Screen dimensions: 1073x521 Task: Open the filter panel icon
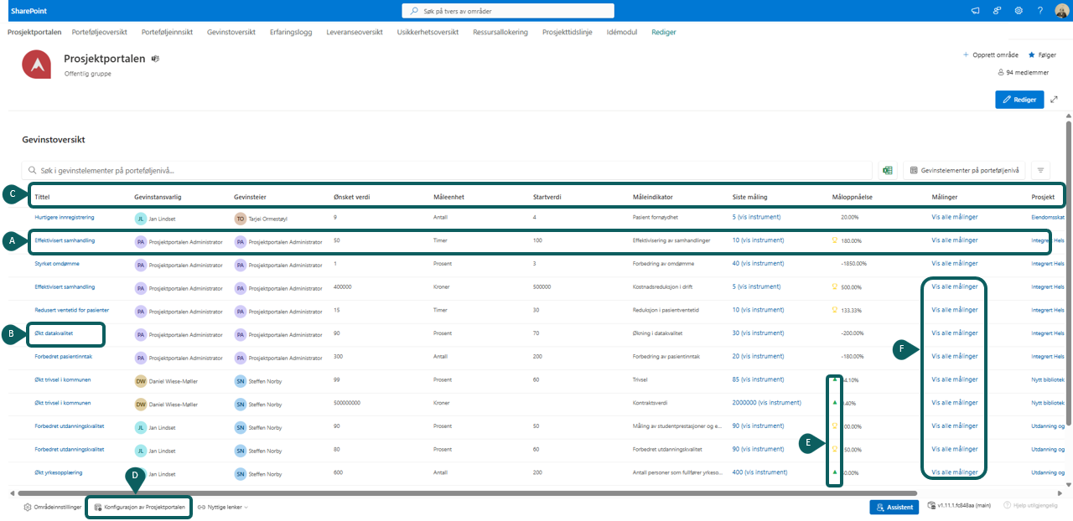(1040, 170)
